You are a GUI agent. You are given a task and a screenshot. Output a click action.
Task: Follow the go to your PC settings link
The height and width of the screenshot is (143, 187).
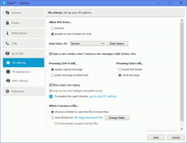click(103, 96)
